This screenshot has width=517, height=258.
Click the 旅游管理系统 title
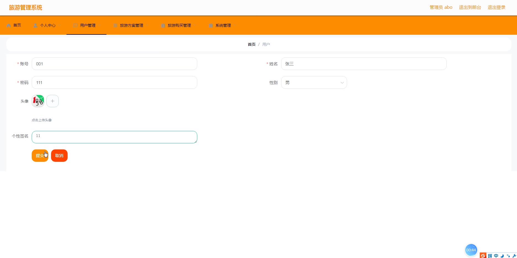click(x=26, y=8)
